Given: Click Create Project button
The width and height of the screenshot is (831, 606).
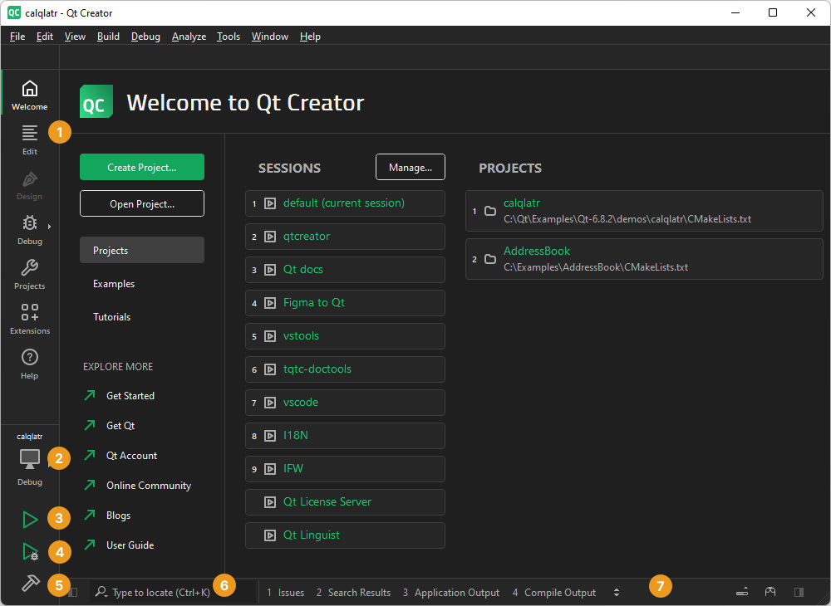Looking at the screenshot, I should click(x=142, y=167).
